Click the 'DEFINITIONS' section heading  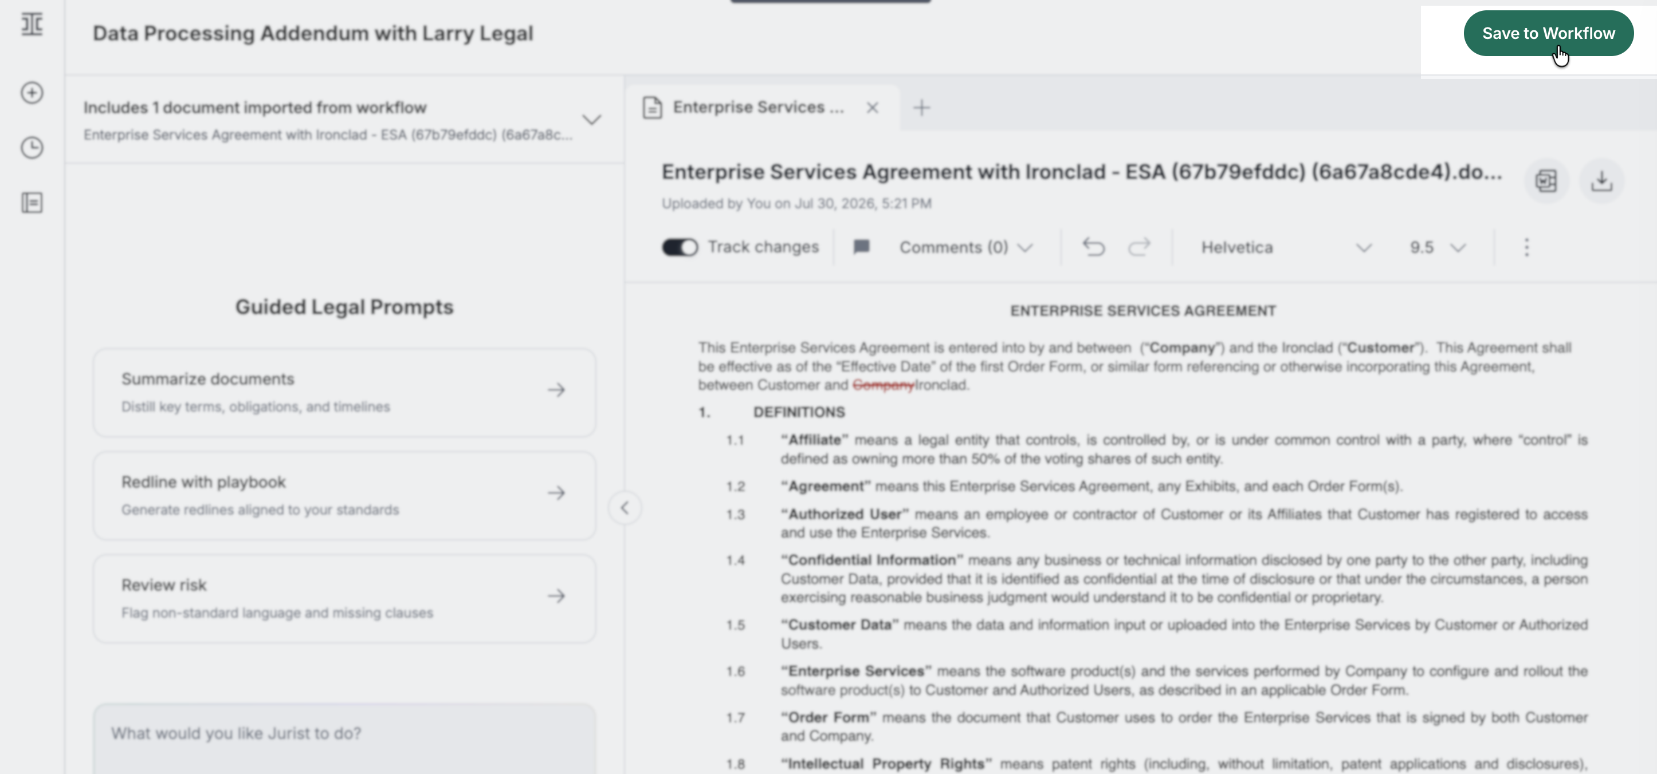click(x=799, y=412)
